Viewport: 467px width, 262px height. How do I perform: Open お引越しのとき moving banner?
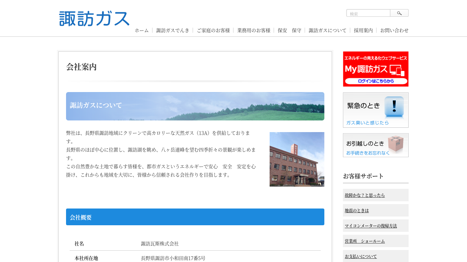(x=375, y=145)
